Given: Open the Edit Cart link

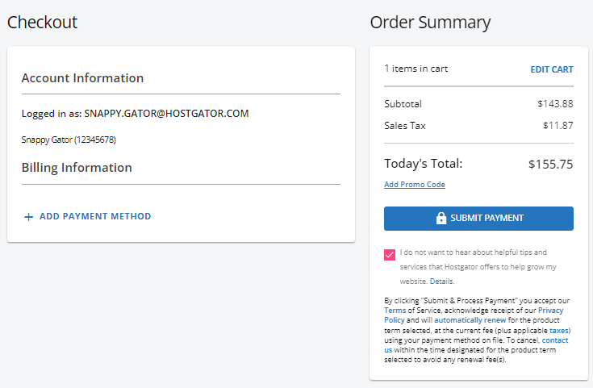Looking at the screenshot, I should click(551, 69).
